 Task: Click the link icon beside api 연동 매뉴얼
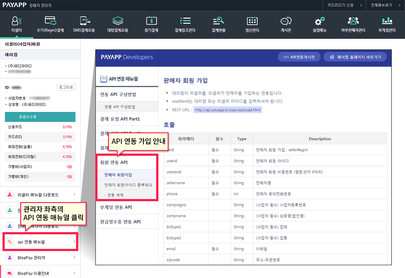pyautogui.click(x=10, y=241)
